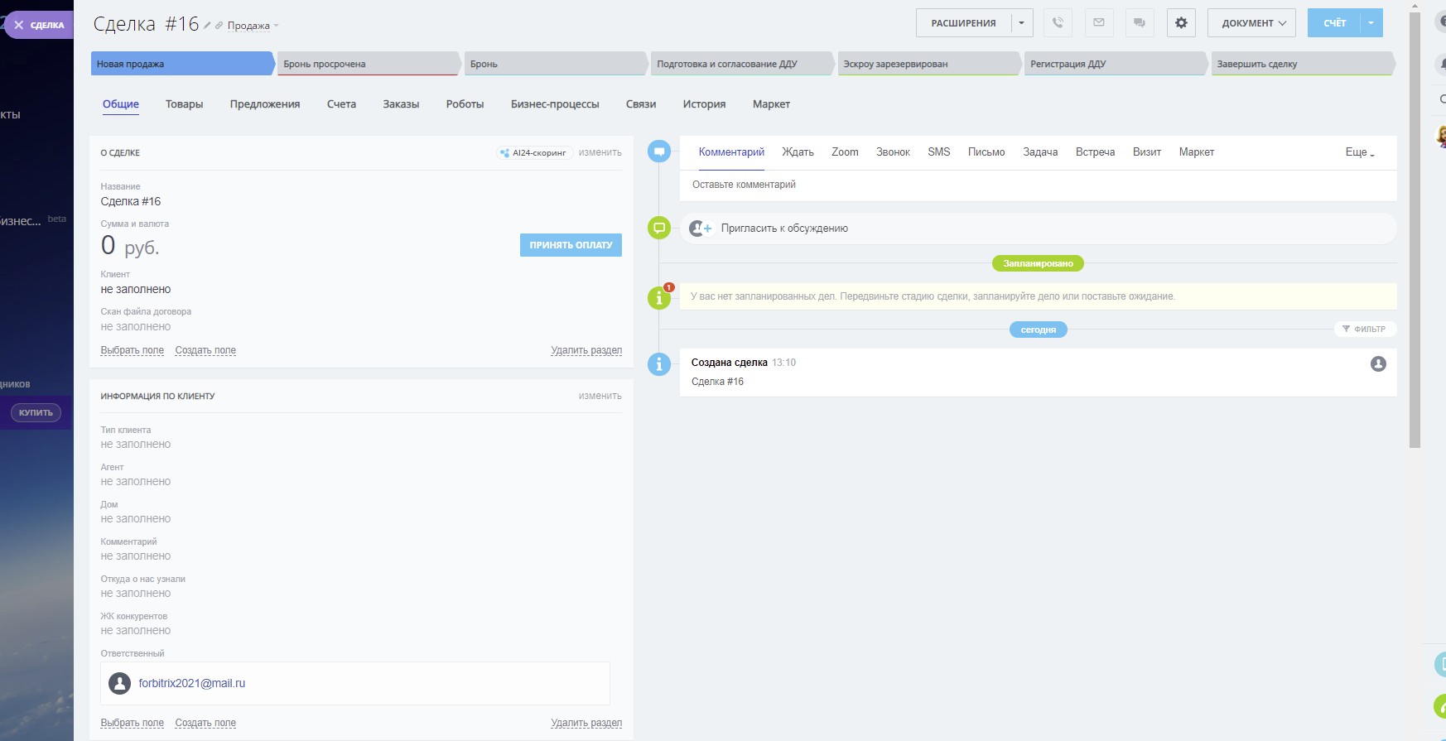Click изменить in the О сделке section
Image resolution: width=1446 pixels, height=741 pixels.
600,152
